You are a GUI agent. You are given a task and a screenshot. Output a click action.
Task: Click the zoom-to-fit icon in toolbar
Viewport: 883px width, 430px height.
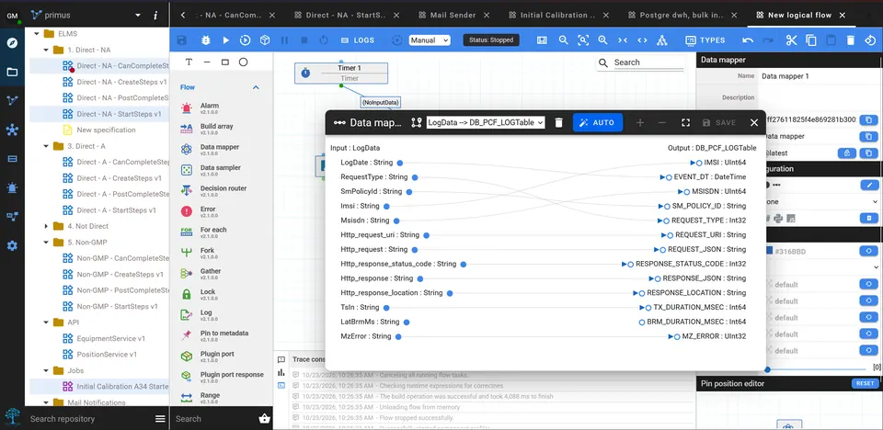583,40
